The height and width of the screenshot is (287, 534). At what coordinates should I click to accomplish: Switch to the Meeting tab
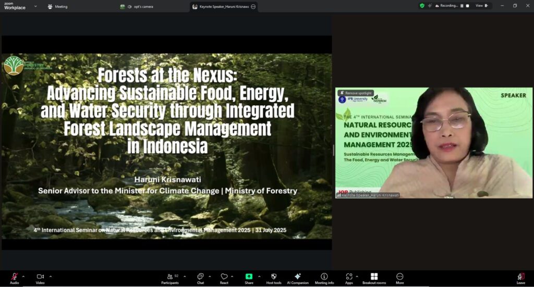[x=57, y=7]
